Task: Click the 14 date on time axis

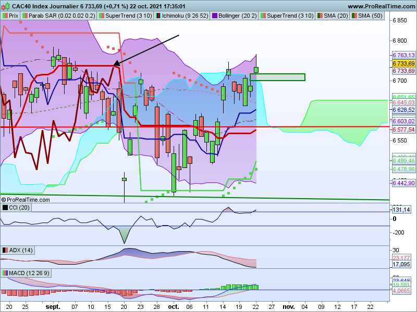Action: point(223,307)
